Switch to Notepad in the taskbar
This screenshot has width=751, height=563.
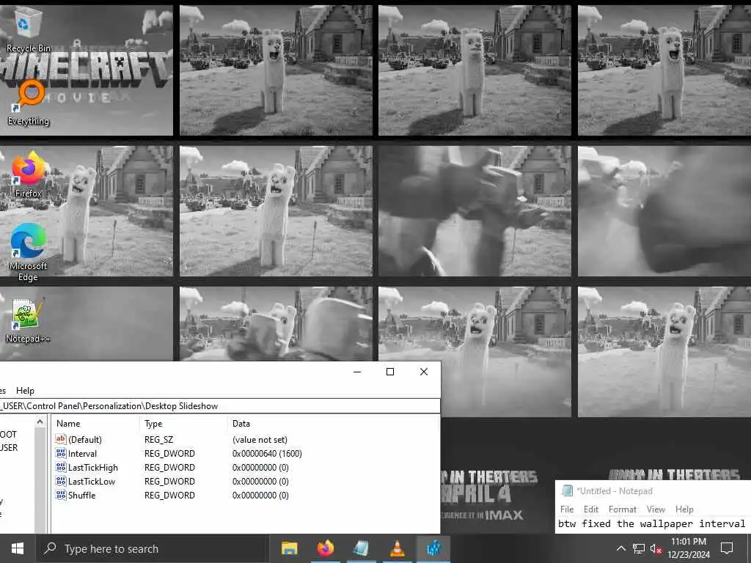[361, 548]
